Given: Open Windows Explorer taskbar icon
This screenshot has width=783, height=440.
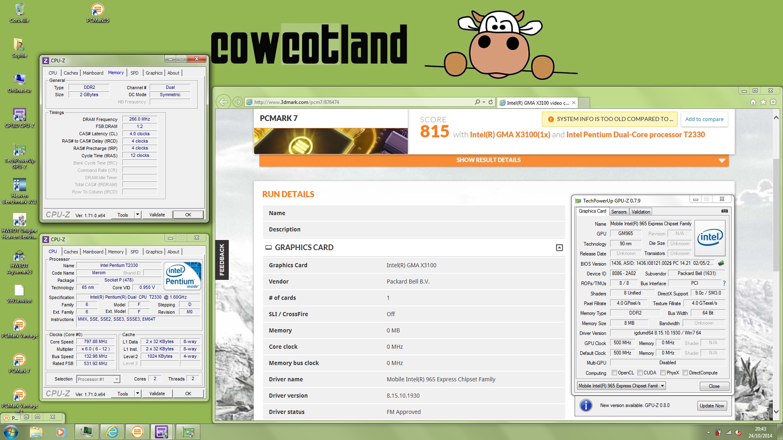Looking at the screenshot, I should (x=36, y=432).
